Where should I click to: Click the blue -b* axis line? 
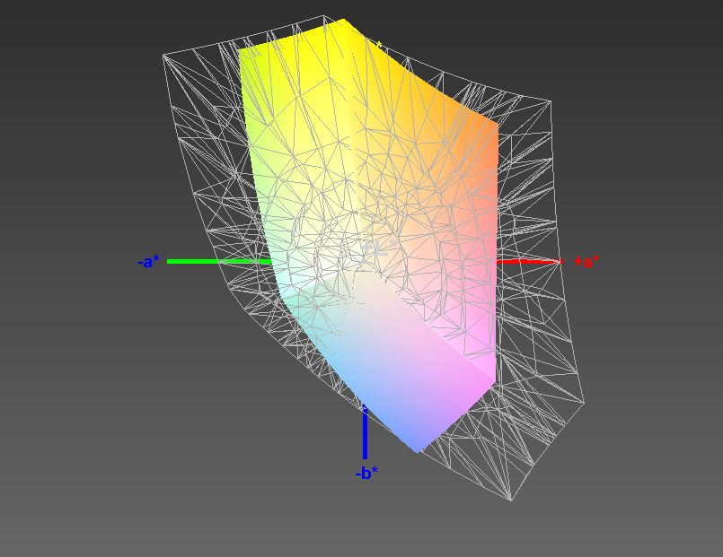(365, 431)
